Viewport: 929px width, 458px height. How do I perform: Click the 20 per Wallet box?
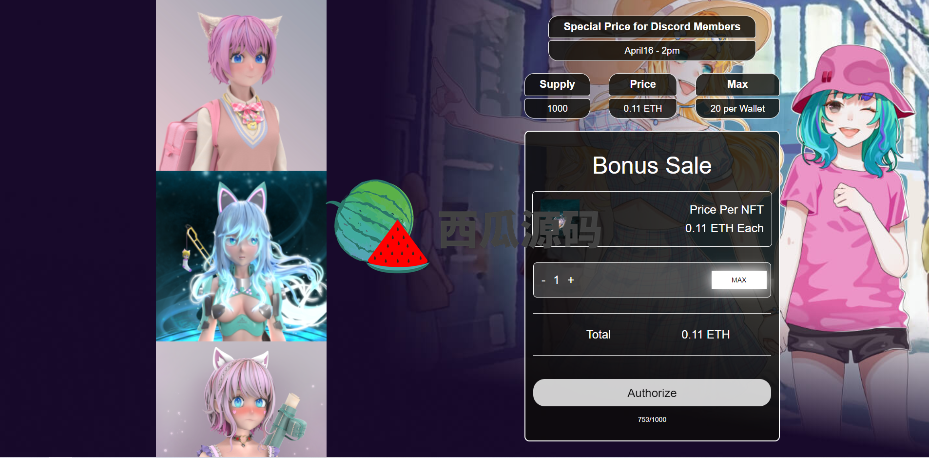tap(737, 108)
